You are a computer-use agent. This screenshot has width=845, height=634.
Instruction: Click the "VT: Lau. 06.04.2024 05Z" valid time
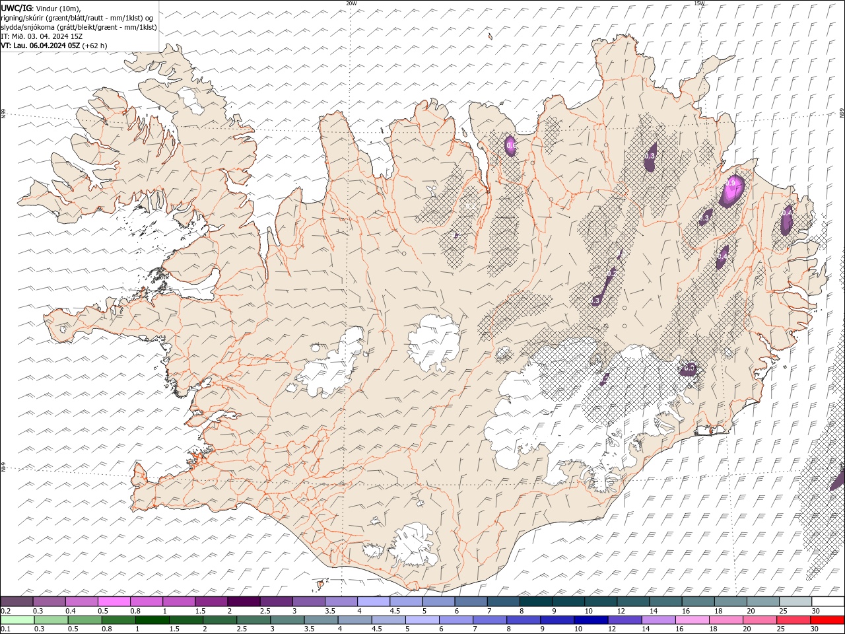click(41, 46)
